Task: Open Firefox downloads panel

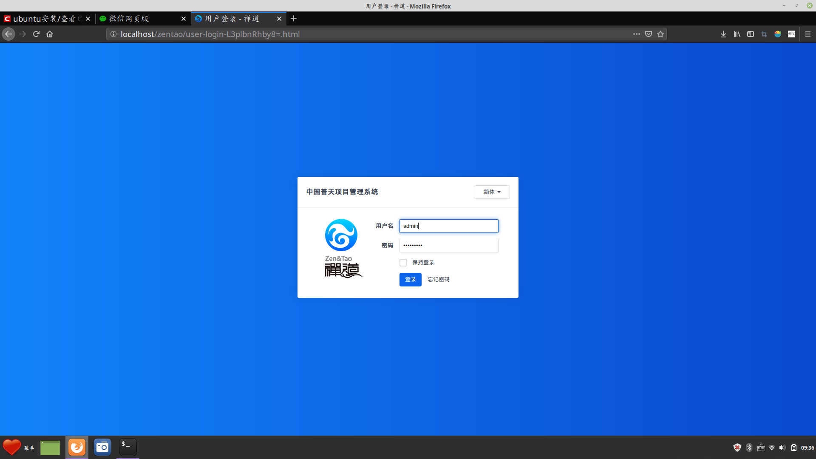Action: (723, 34)
